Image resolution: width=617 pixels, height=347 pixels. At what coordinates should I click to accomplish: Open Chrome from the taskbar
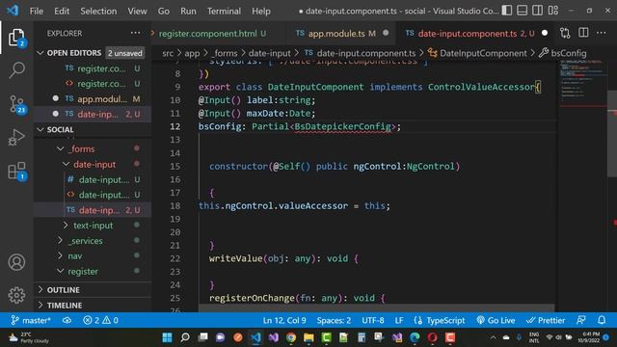291,337
